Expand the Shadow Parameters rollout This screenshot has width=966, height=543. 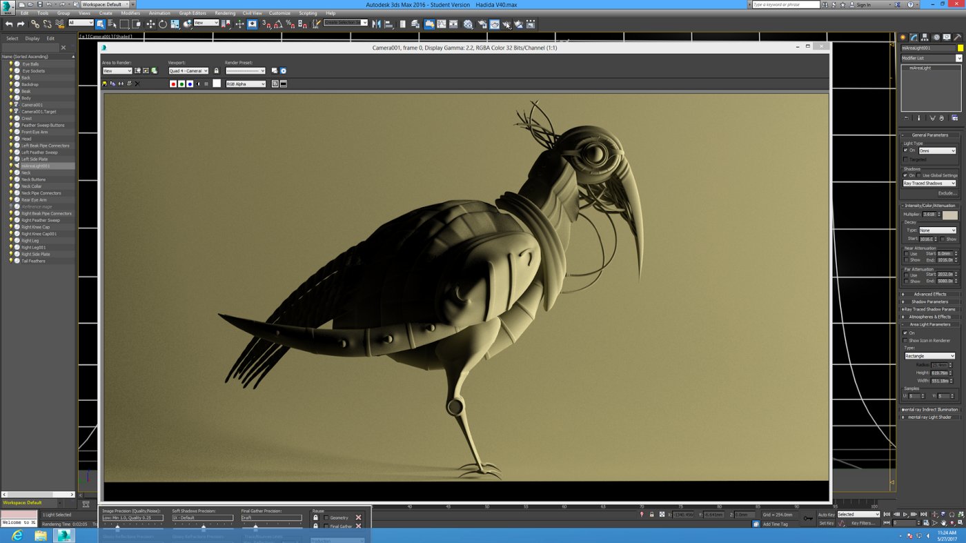[930, 302]
